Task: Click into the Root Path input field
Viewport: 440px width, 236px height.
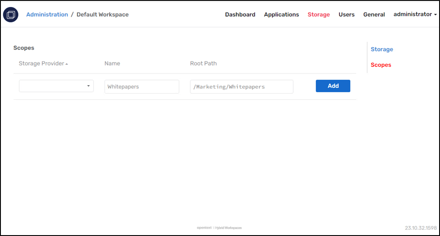Action: pyautogui.click(x=241, y=87)
